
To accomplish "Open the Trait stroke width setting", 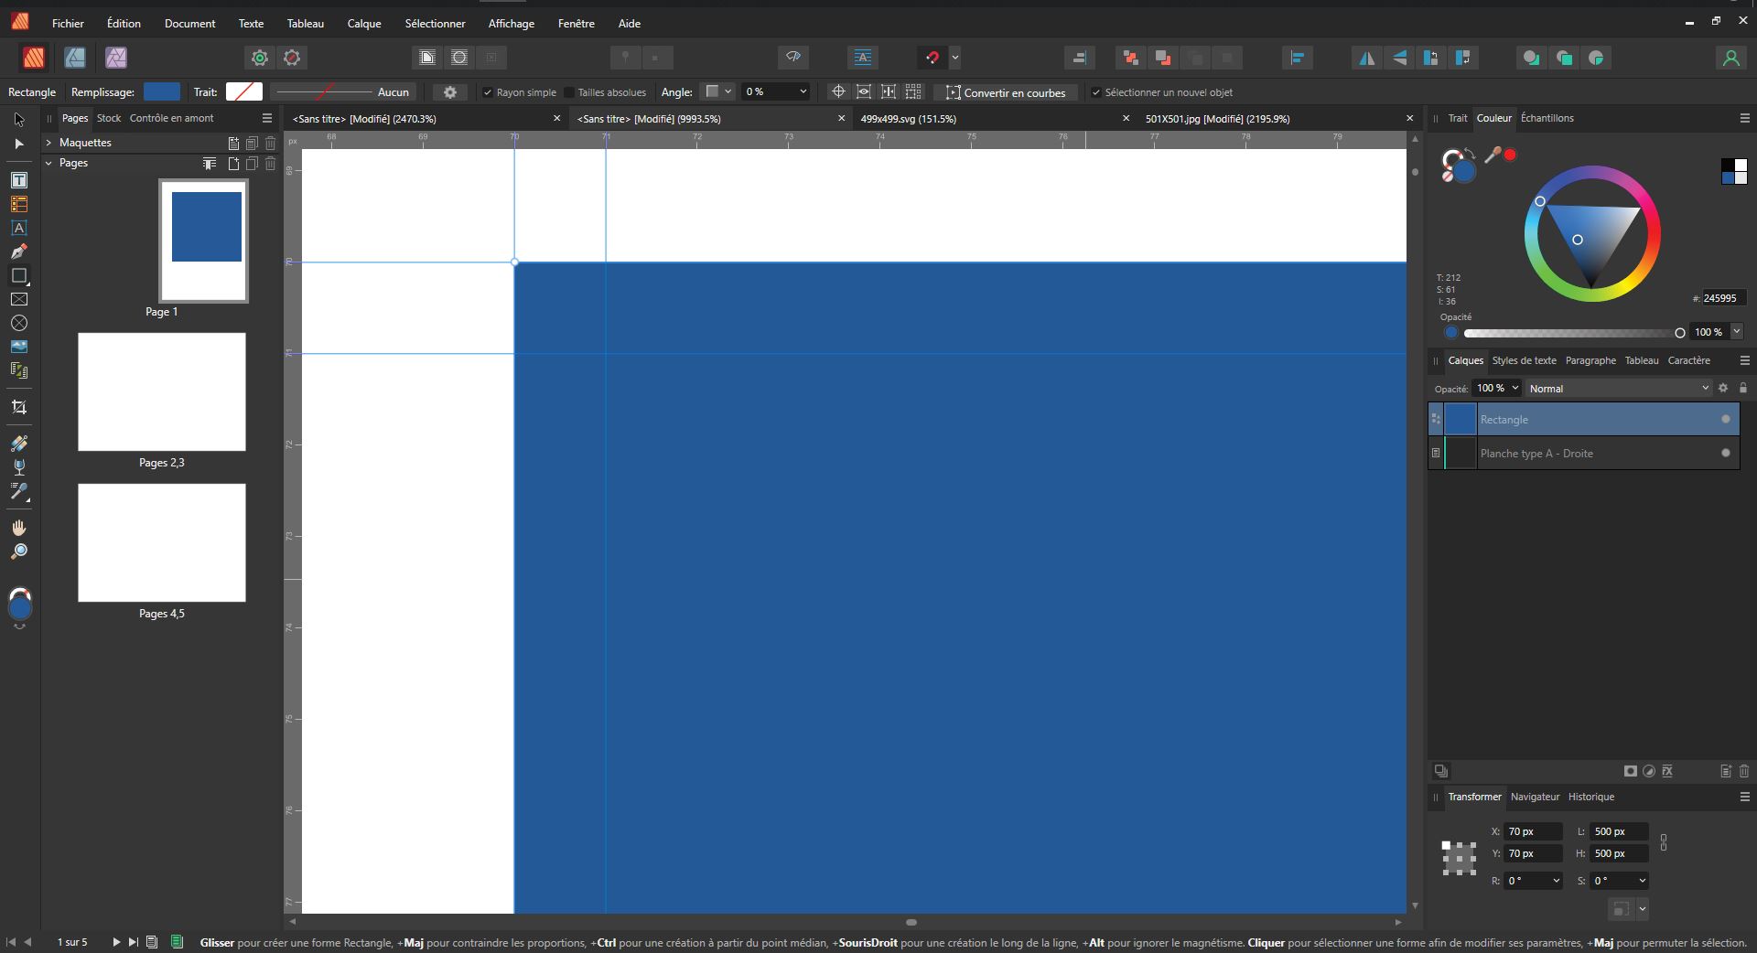I will pos(344,92).
